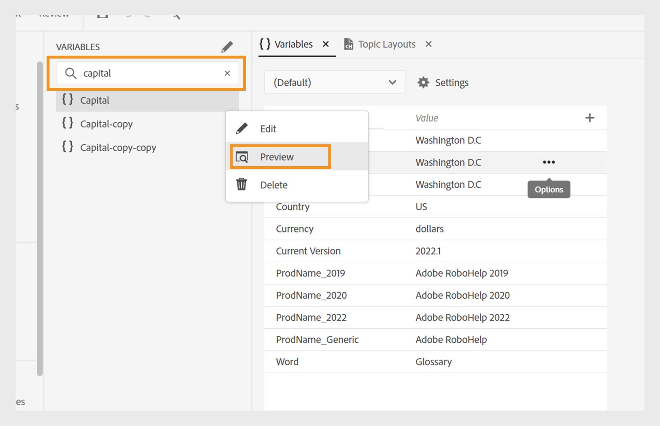Select the ProdName_2020 row
Screen dimensions: 660x426
435,296
